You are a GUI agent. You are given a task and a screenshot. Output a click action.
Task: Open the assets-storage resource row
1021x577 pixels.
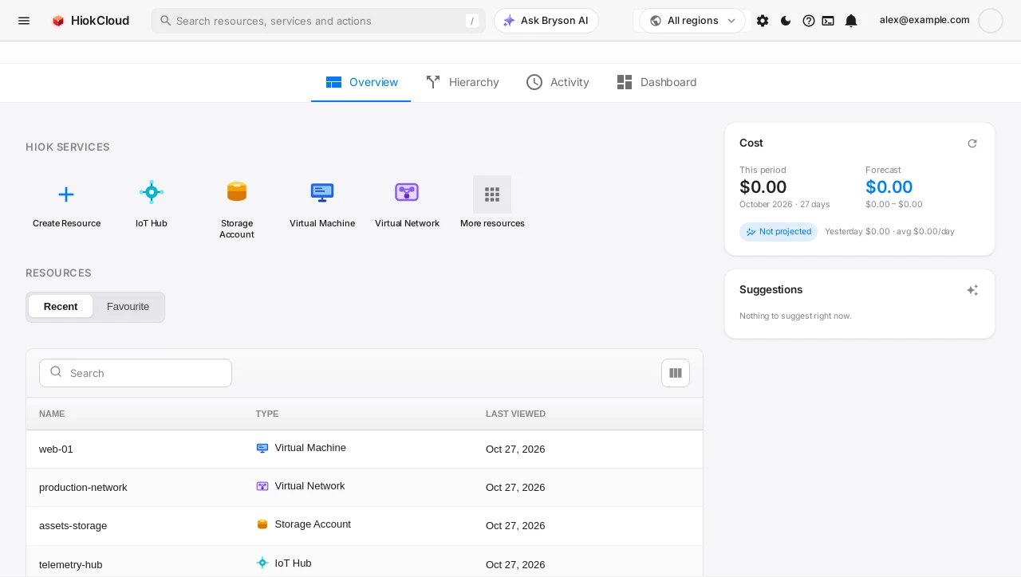[x=365, y=526]
